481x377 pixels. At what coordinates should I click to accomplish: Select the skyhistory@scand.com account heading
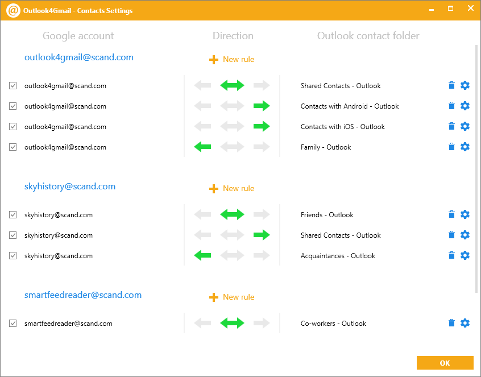(70, 186)
